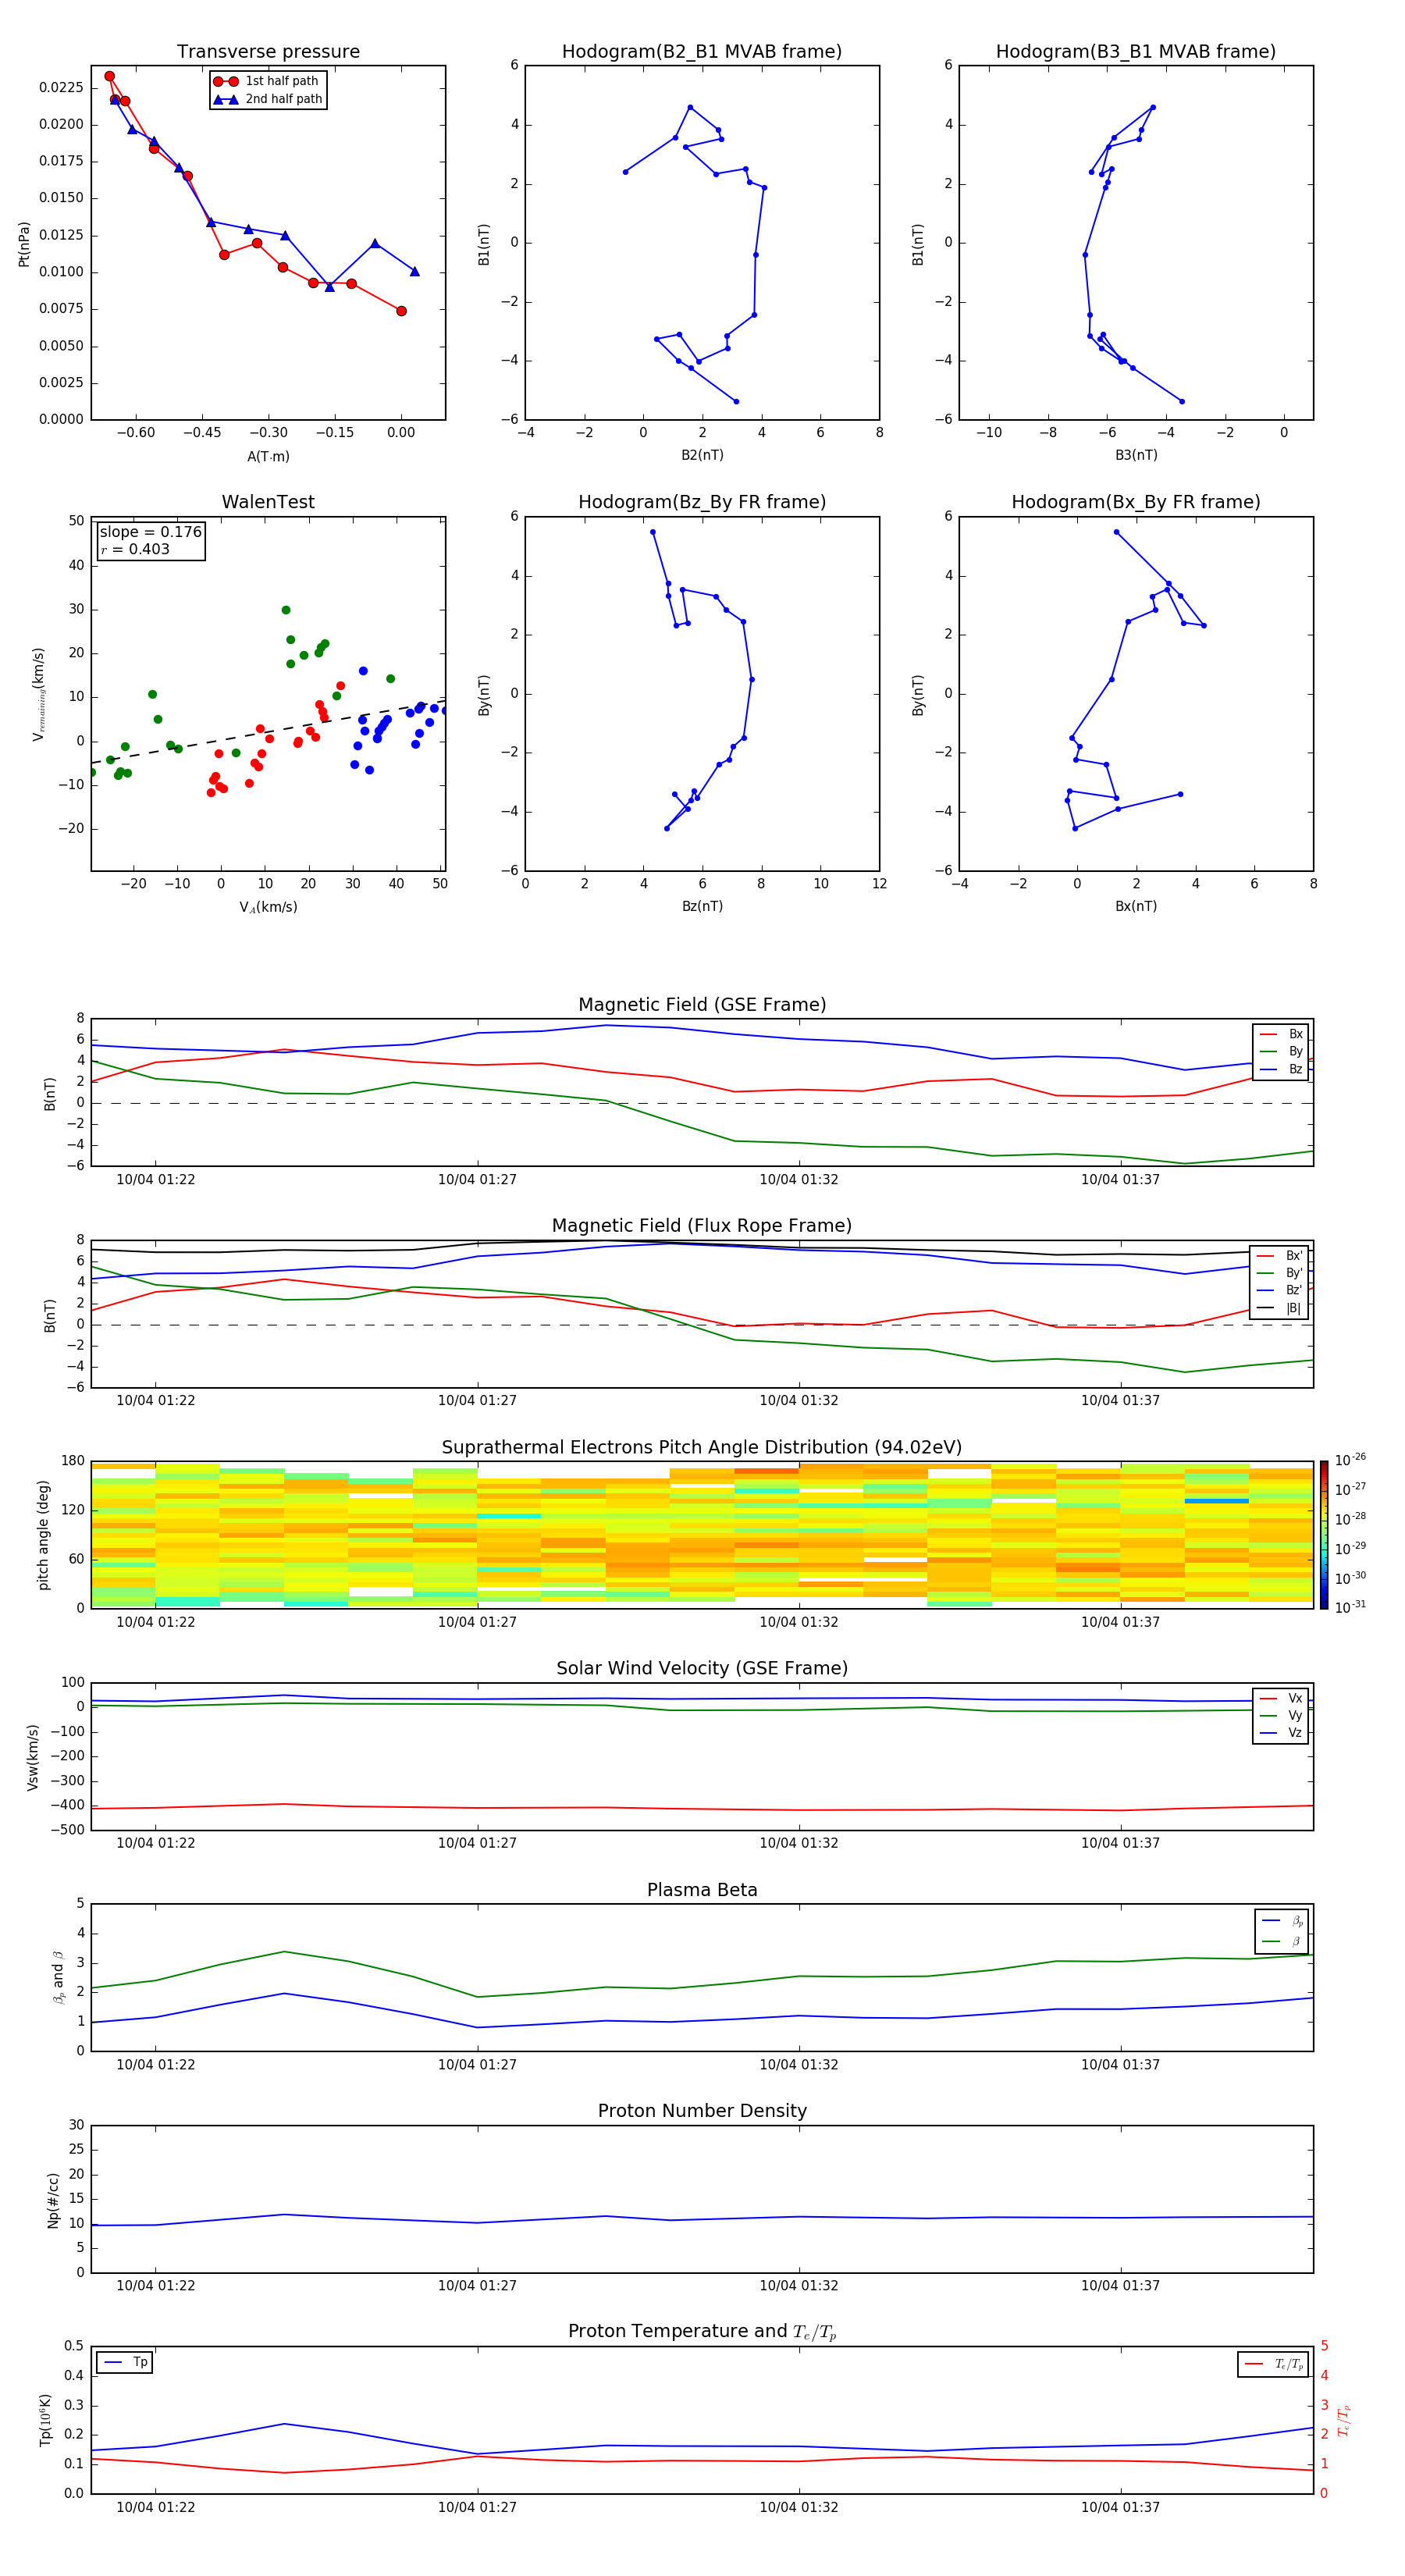Click the Bz(nT) x-axis label of hodogram

point(702,906)
